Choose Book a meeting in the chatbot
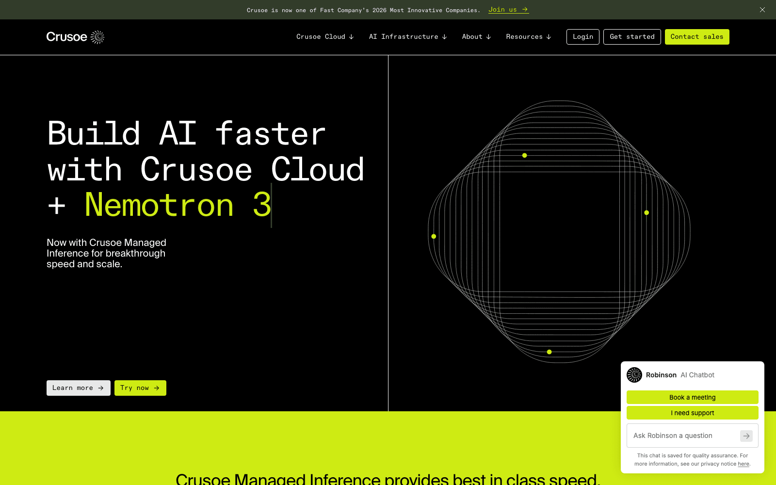Viewport: 776px width, 485px height. point(693,397)
